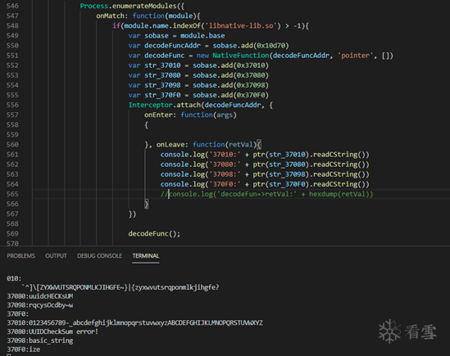
Task: Click the decodeFuncAddr variable declaration
Action: coord(172,46)
